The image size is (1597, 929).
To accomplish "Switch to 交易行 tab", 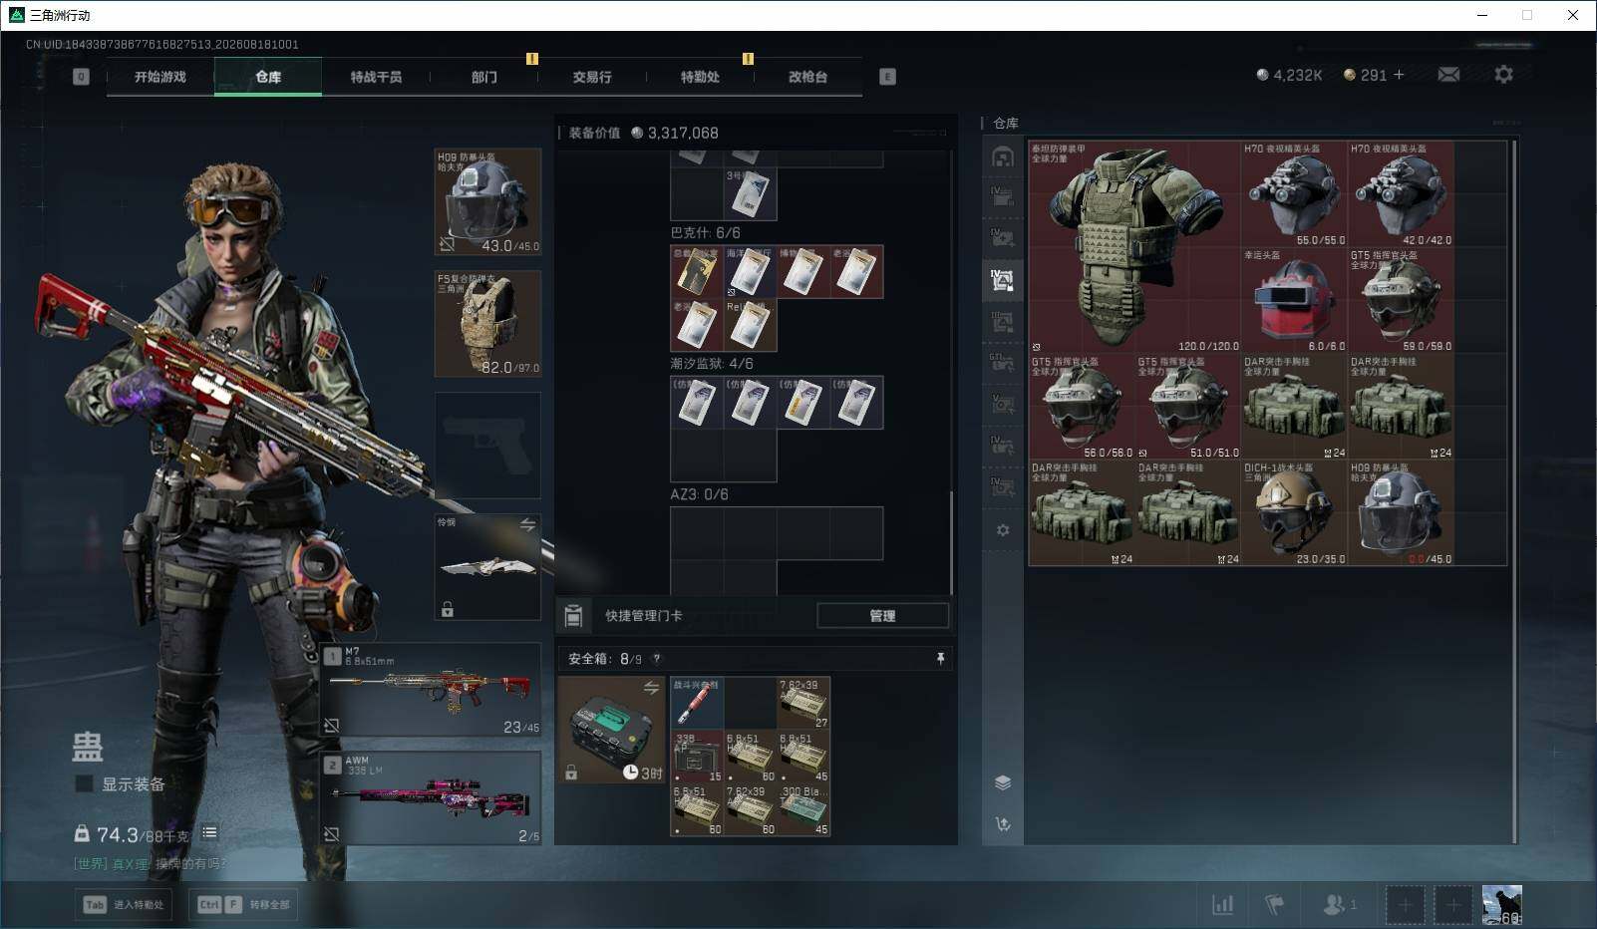I will 592,77.
